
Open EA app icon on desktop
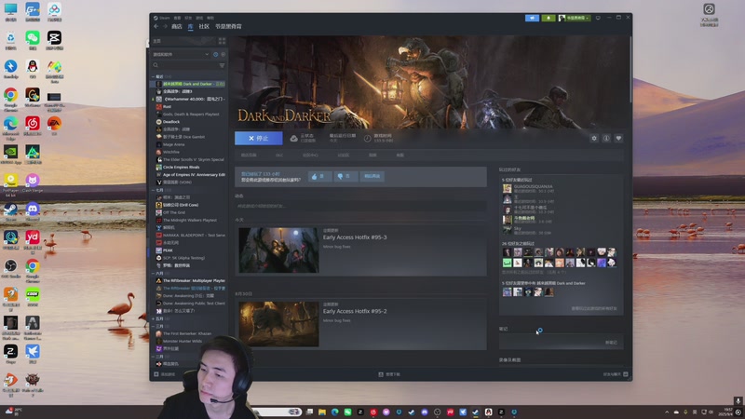click(54, 124)
